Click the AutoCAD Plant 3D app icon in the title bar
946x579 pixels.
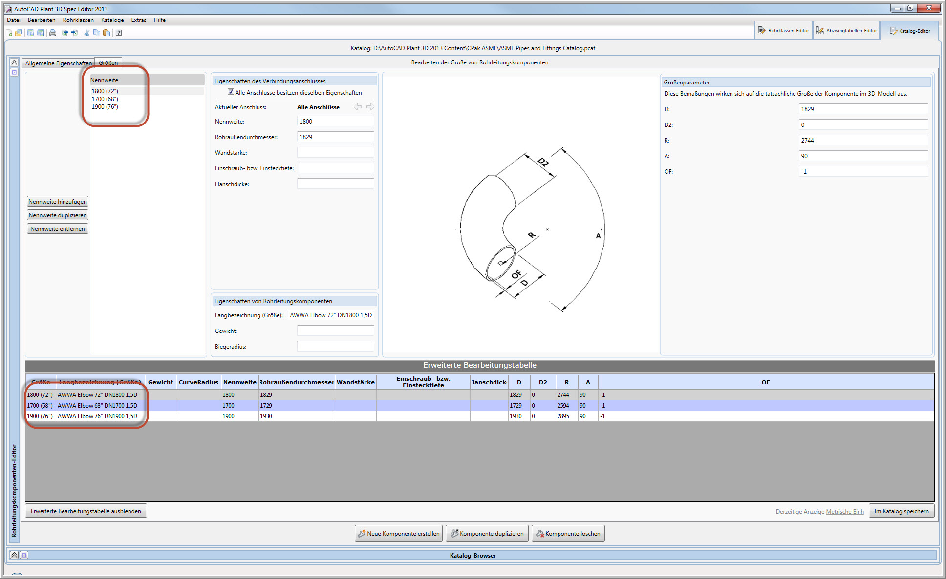click(8, 9)
